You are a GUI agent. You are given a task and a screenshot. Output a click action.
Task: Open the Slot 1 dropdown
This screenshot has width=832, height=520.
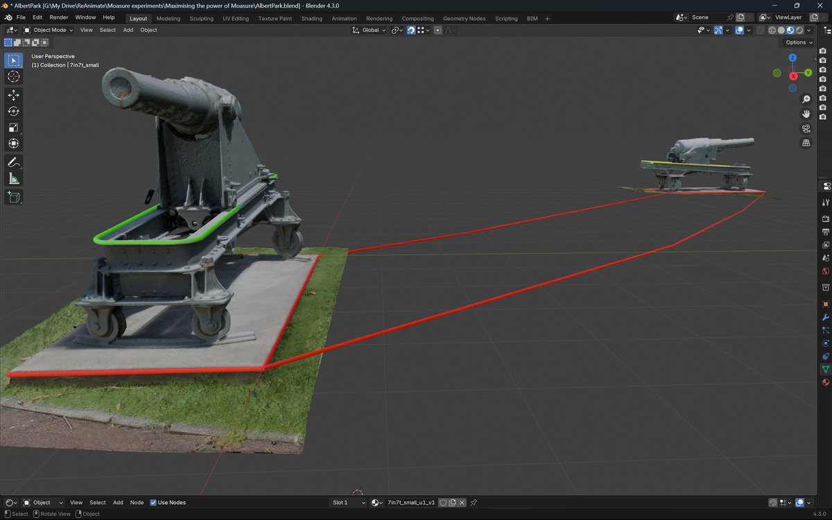(x=349, y=503)
